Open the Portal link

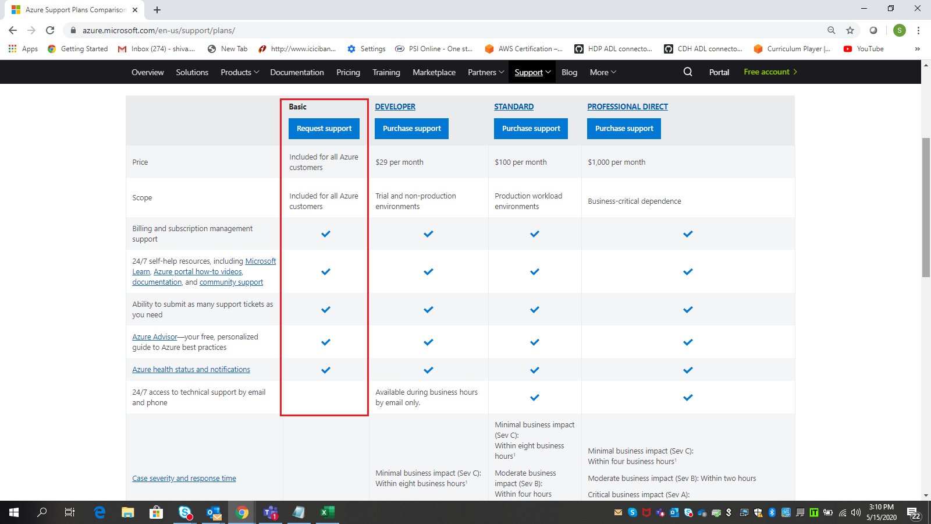click(719, 72)
